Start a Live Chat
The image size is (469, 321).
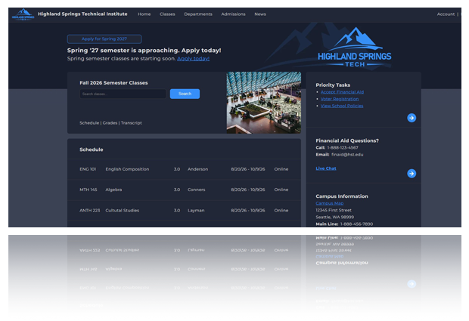pyautogui.click(x=326, y=168)
